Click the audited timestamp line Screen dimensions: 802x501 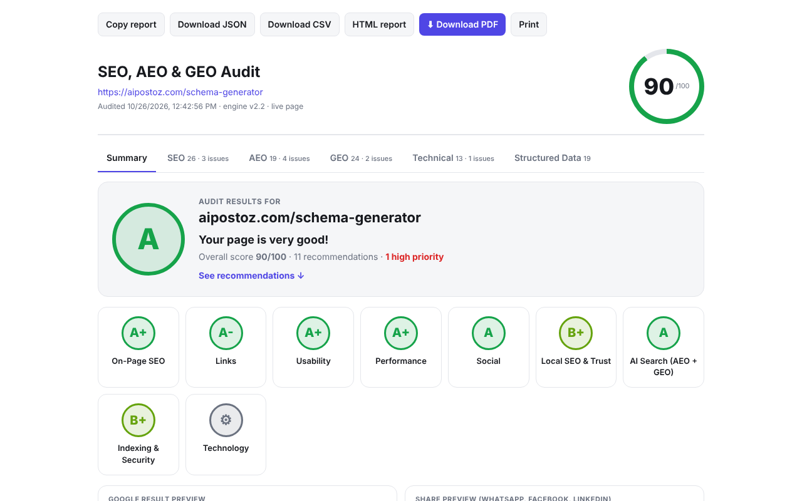pos(200,106)
